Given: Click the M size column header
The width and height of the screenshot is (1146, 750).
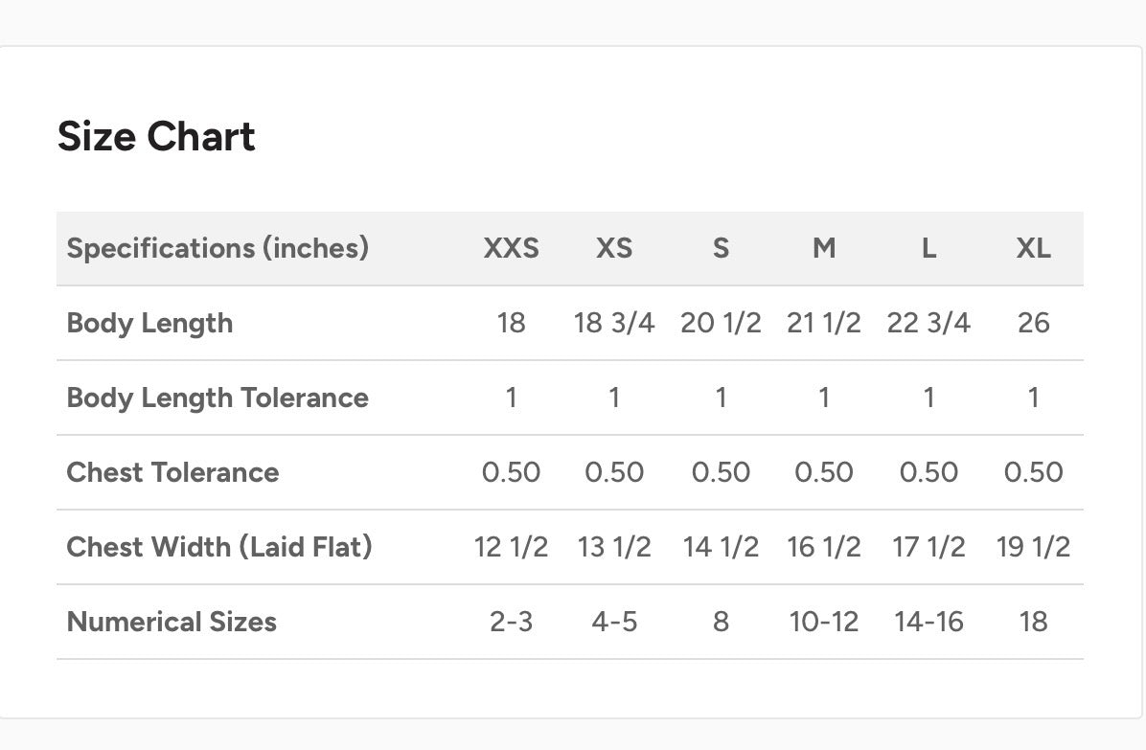Looking at the screenshot, I should coord(824,248).
